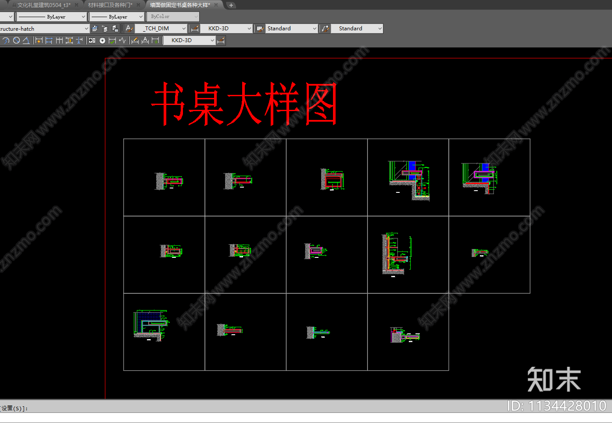612x423 pixels.
Task: Open the Standard table style dropdown
Action: (x=291, y=29)
